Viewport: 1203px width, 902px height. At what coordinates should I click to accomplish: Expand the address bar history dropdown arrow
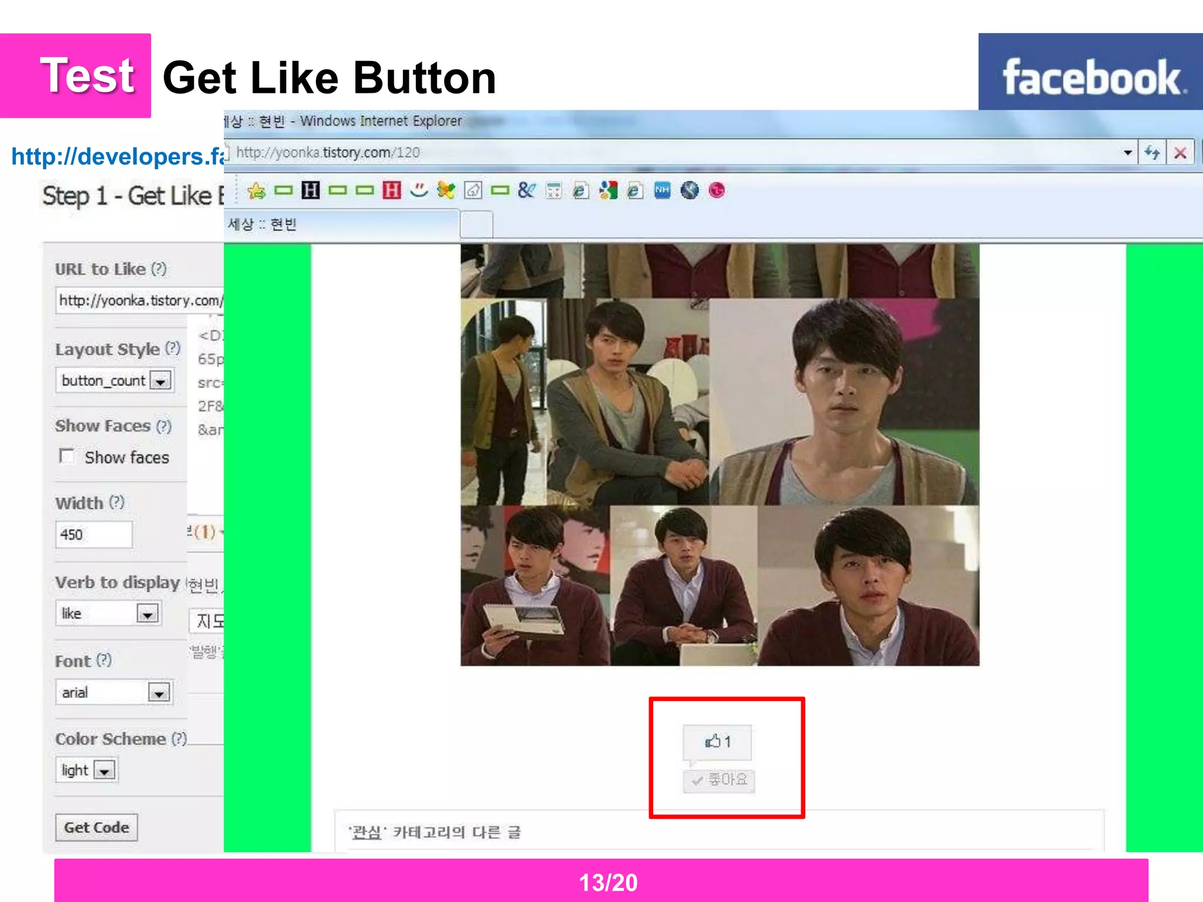point(1127,153)
